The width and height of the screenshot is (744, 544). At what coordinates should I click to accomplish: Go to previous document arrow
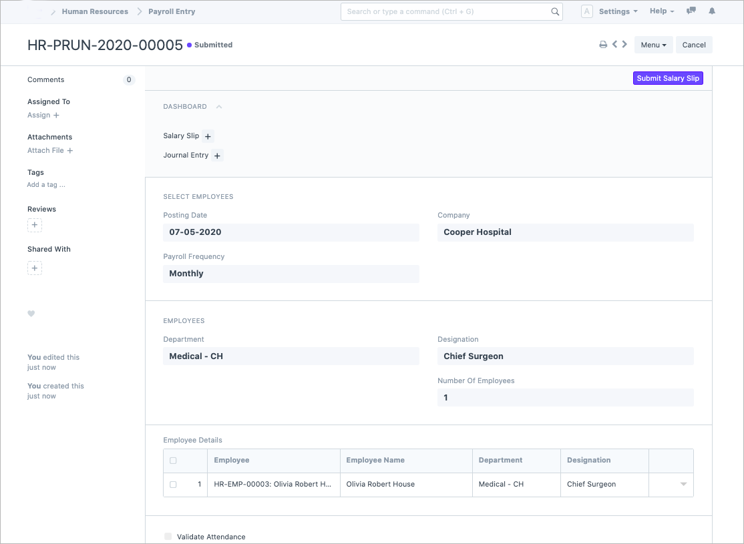click(614, 45)
